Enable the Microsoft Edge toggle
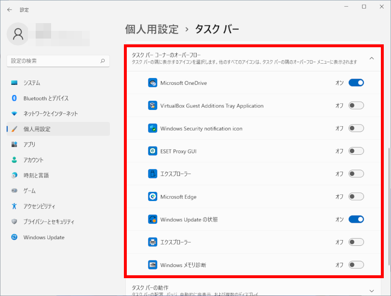The width and height of the screenshot is (391, 296). [356, 197]
